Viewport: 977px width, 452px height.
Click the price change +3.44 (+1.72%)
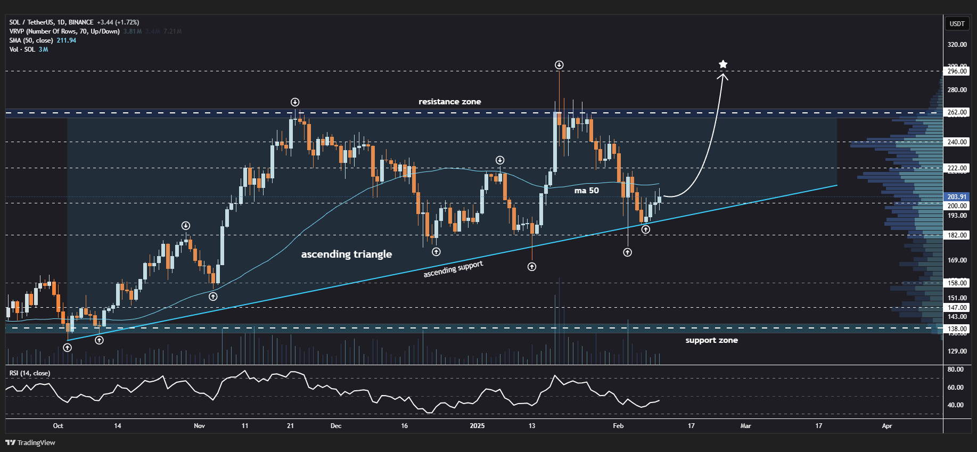point(118,22)
